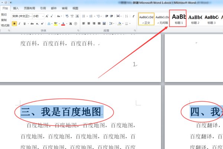
Task: Click the Distributed alignment icon
Action: (x=104, y=23)
